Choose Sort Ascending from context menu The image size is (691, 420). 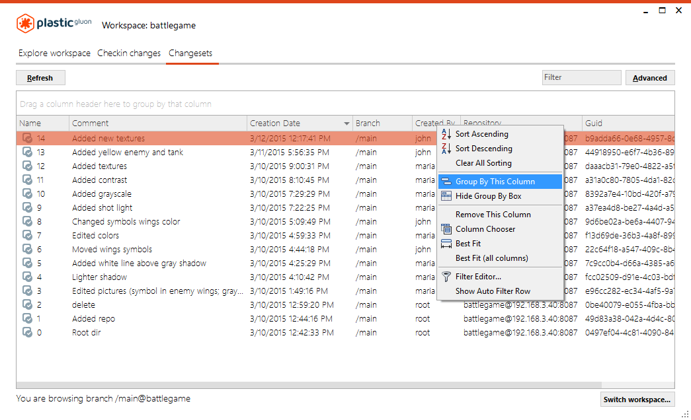click(500, 134)
